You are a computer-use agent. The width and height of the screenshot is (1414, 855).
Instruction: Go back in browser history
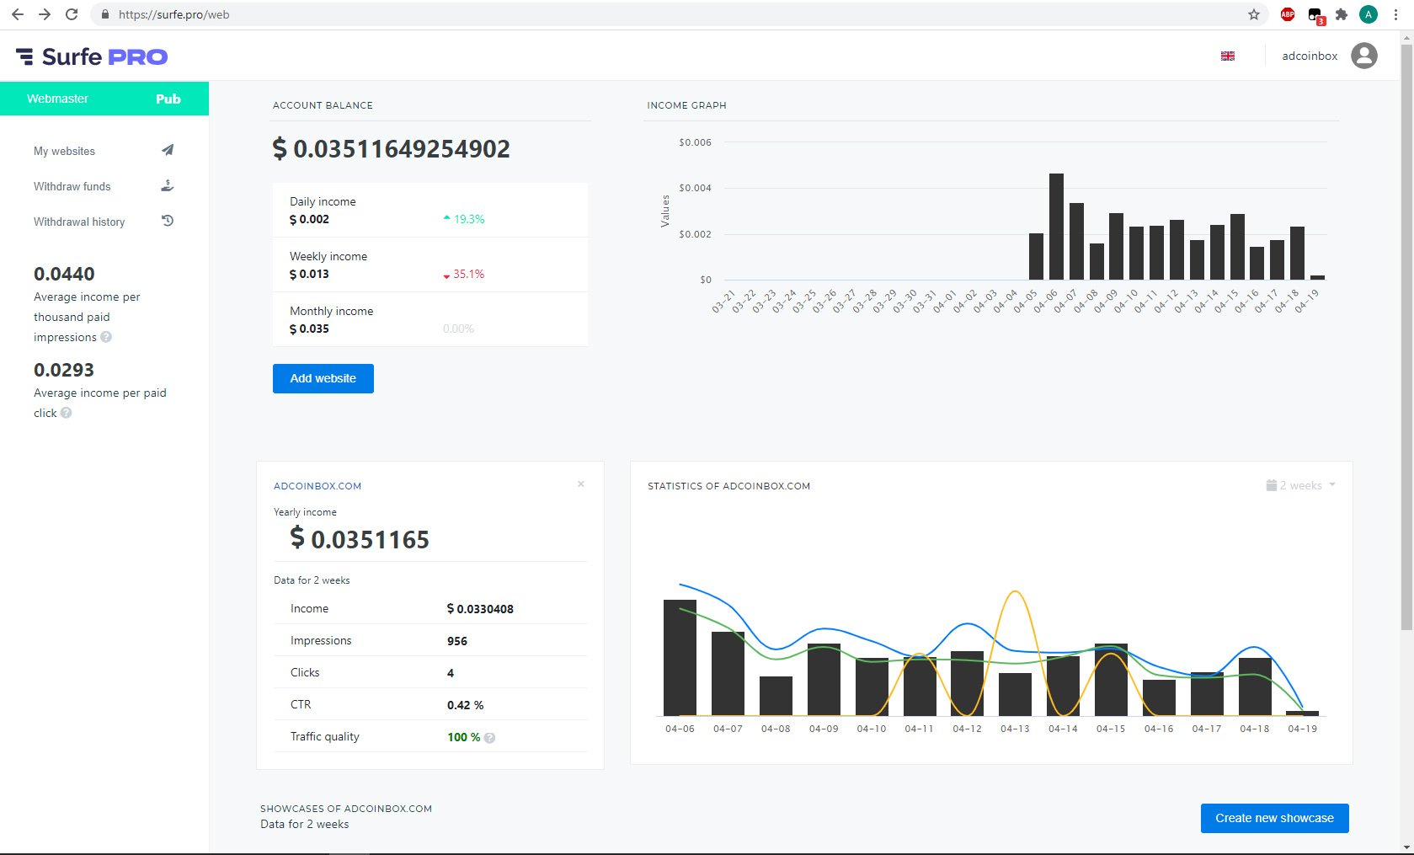pos(18,14)
